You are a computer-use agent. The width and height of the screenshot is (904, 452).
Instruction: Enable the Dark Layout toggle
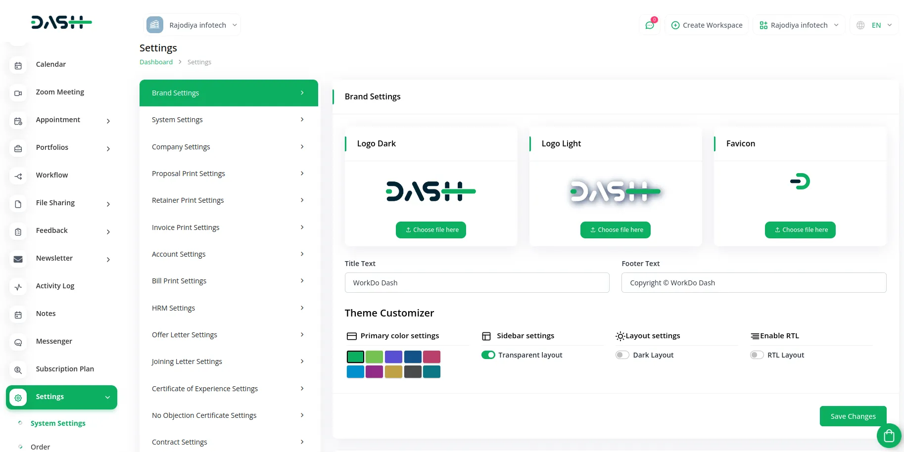coord(622,355)
